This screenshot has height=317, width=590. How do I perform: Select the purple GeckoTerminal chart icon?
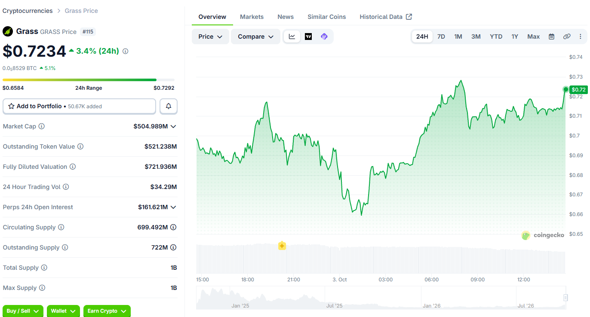324,37
